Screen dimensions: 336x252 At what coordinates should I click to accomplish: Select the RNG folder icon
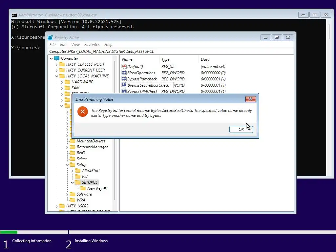(x=73, y=153)
